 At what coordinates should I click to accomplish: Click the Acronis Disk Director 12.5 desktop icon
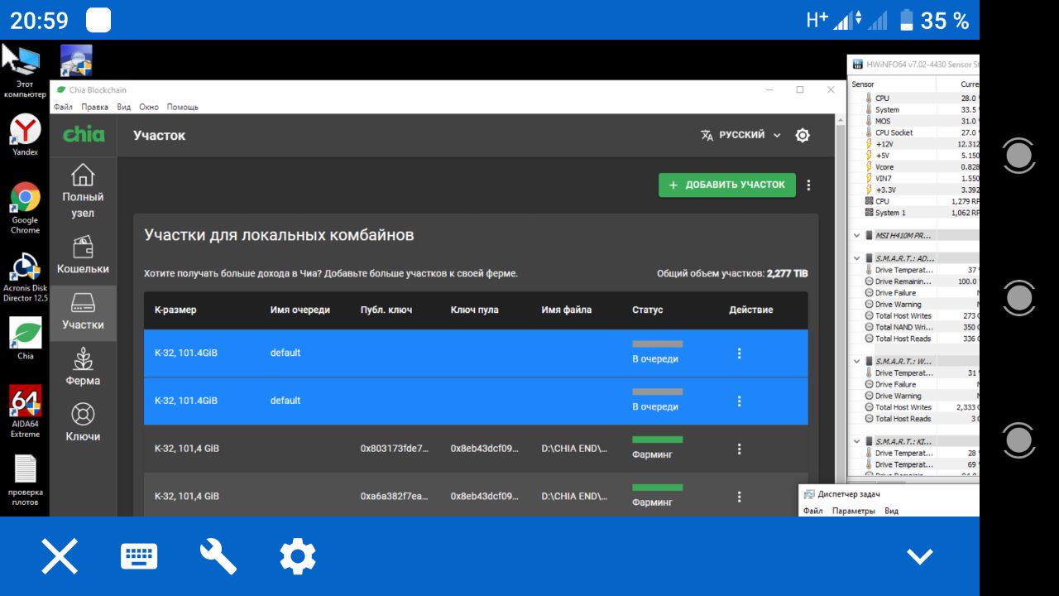(25, 276)
